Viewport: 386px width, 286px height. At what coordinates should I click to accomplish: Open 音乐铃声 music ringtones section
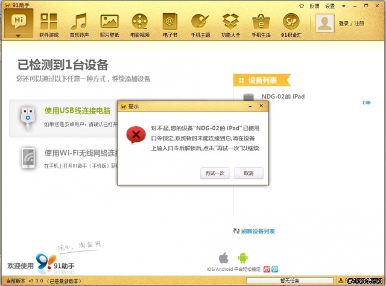pyautogui.click(x=79, y=25)
